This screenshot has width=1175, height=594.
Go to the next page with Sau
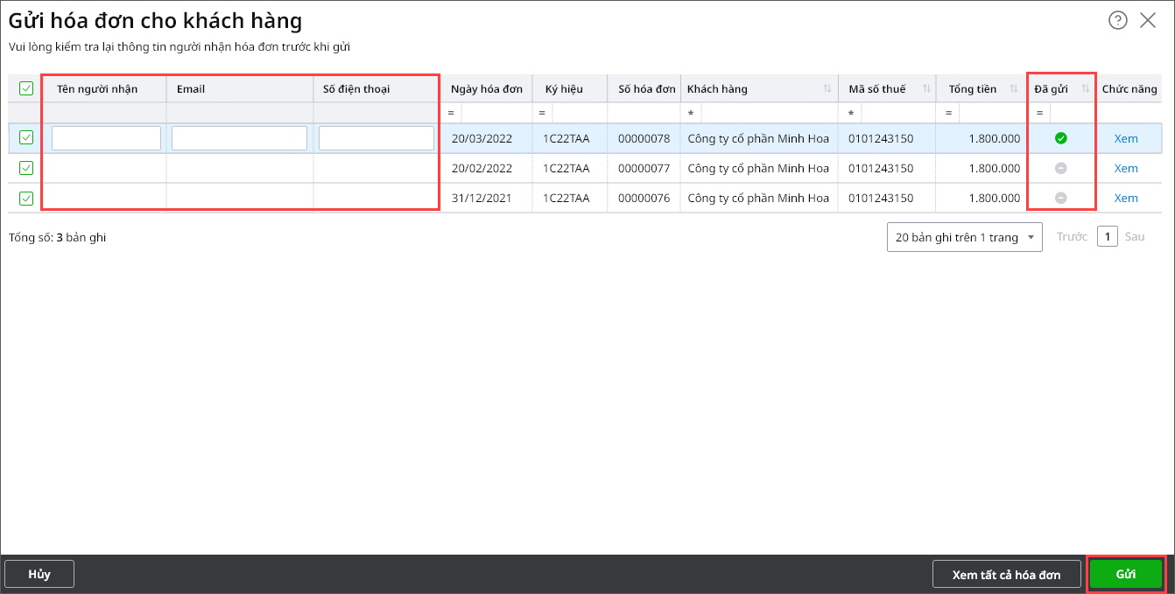point(1134,237)
